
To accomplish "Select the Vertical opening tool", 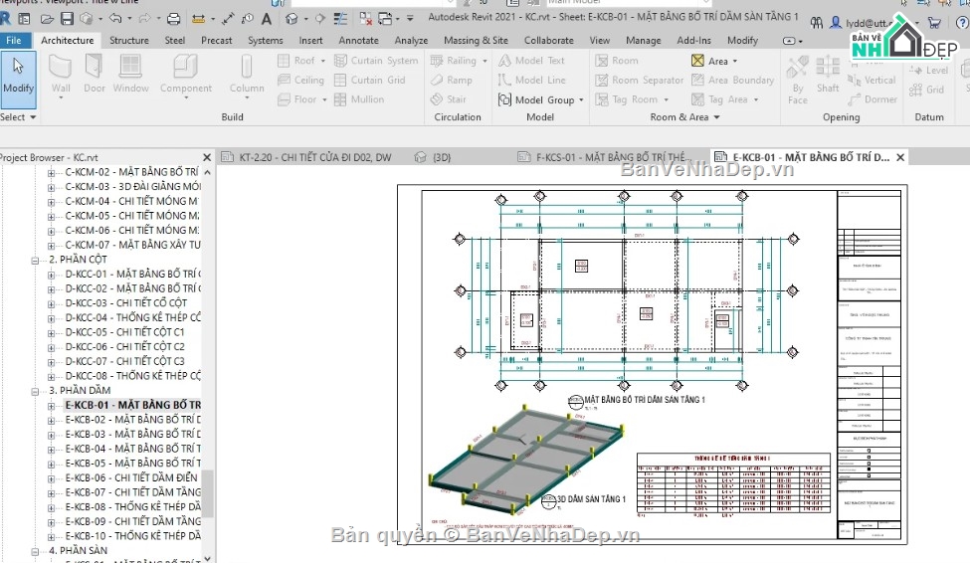I will [872, 80].
